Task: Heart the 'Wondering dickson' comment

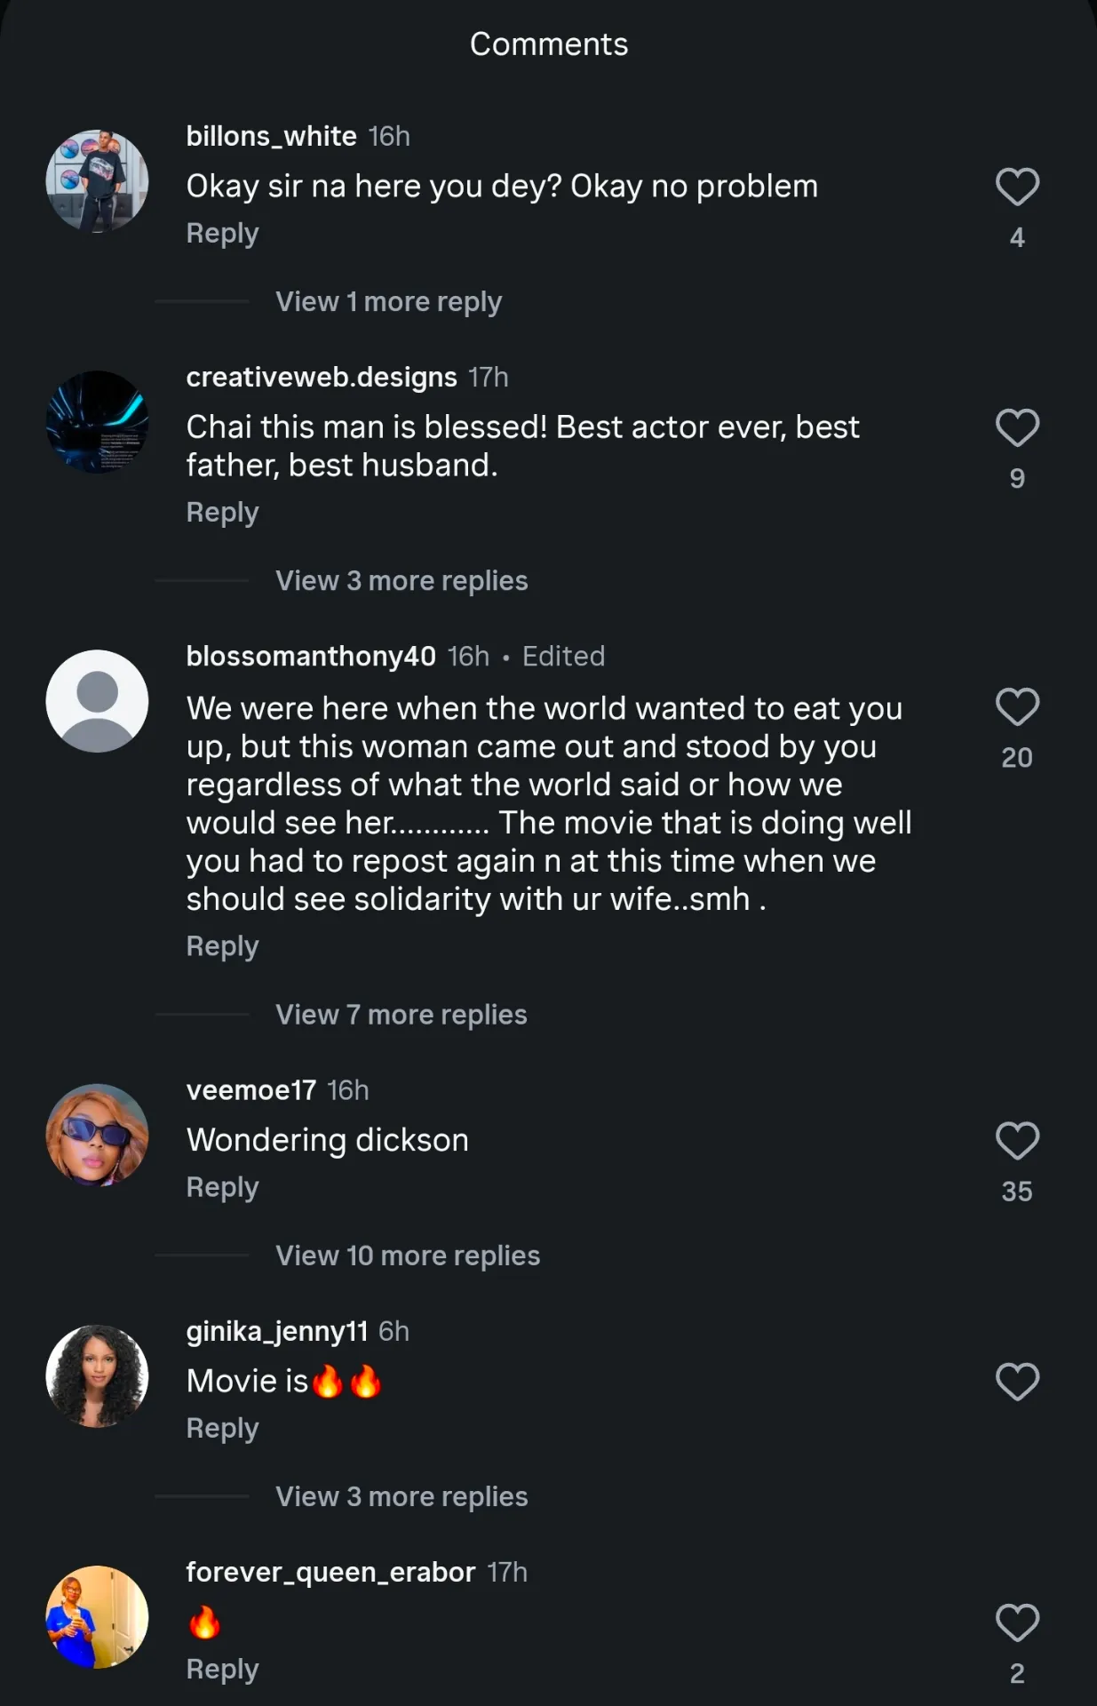Action: click(1017, 1141)
